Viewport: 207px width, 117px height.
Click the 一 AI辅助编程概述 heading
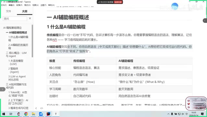68,17
